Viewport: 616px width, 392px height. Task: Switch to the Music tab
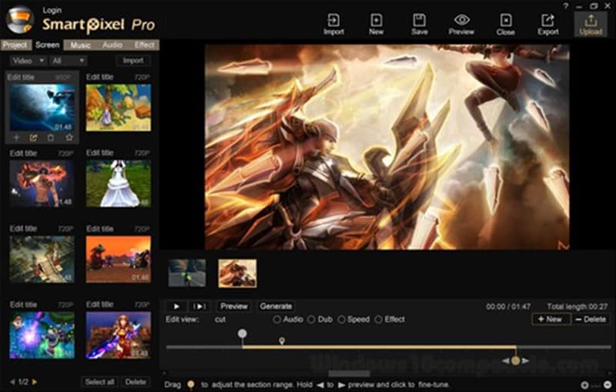(80, 45)
